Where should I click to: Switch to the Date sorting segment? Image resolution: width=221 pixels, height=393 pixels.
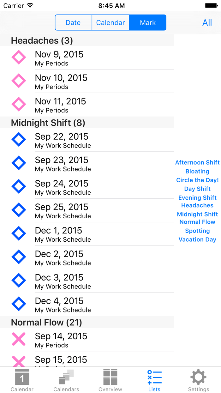coord(73,22)
